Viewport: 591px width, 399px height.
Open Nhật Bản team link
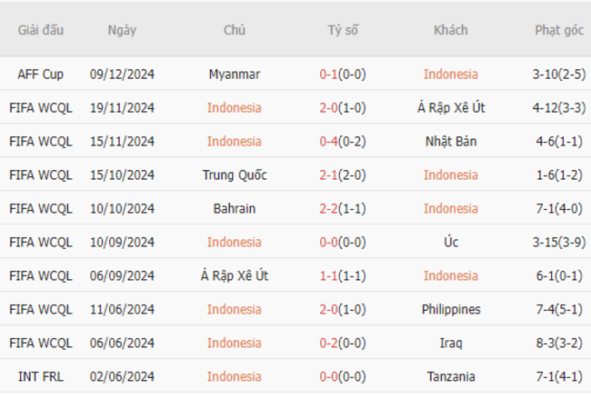pos(451,141)
